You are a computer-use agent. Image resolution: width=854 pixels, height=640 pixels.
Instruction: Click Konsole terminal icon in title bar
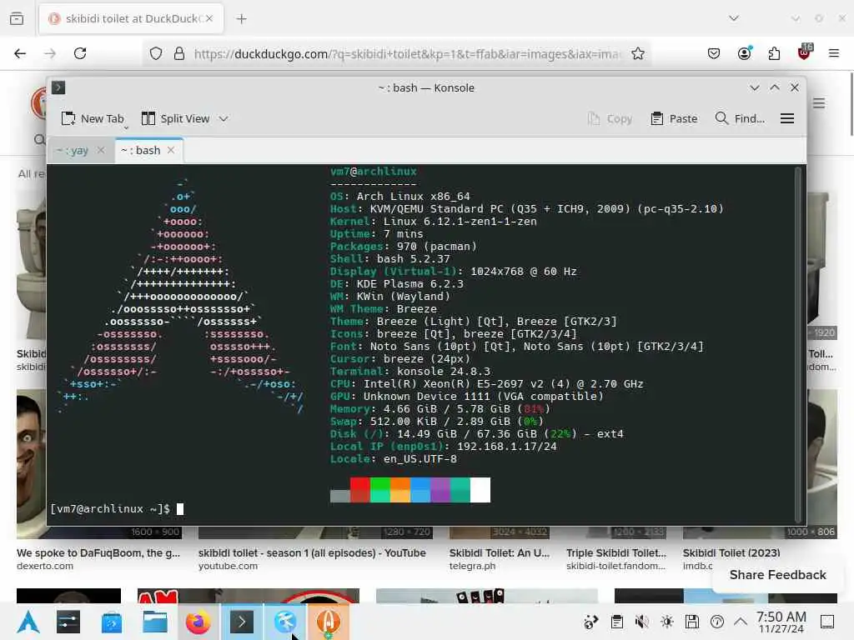click(58, 87)
